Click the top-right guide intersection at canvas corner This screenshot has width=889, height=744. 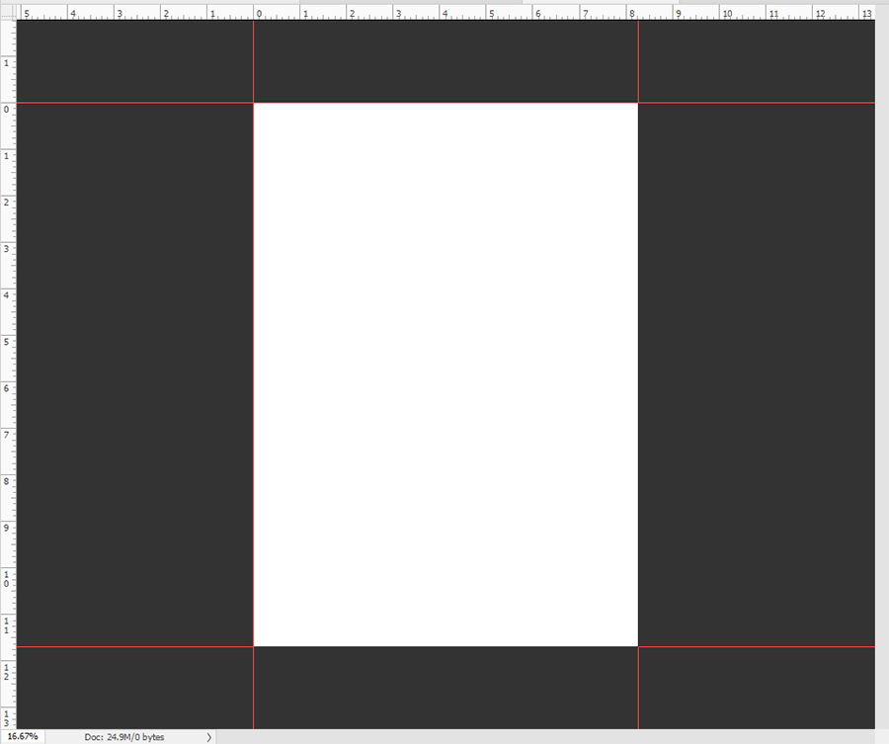[x=638, y=103]
